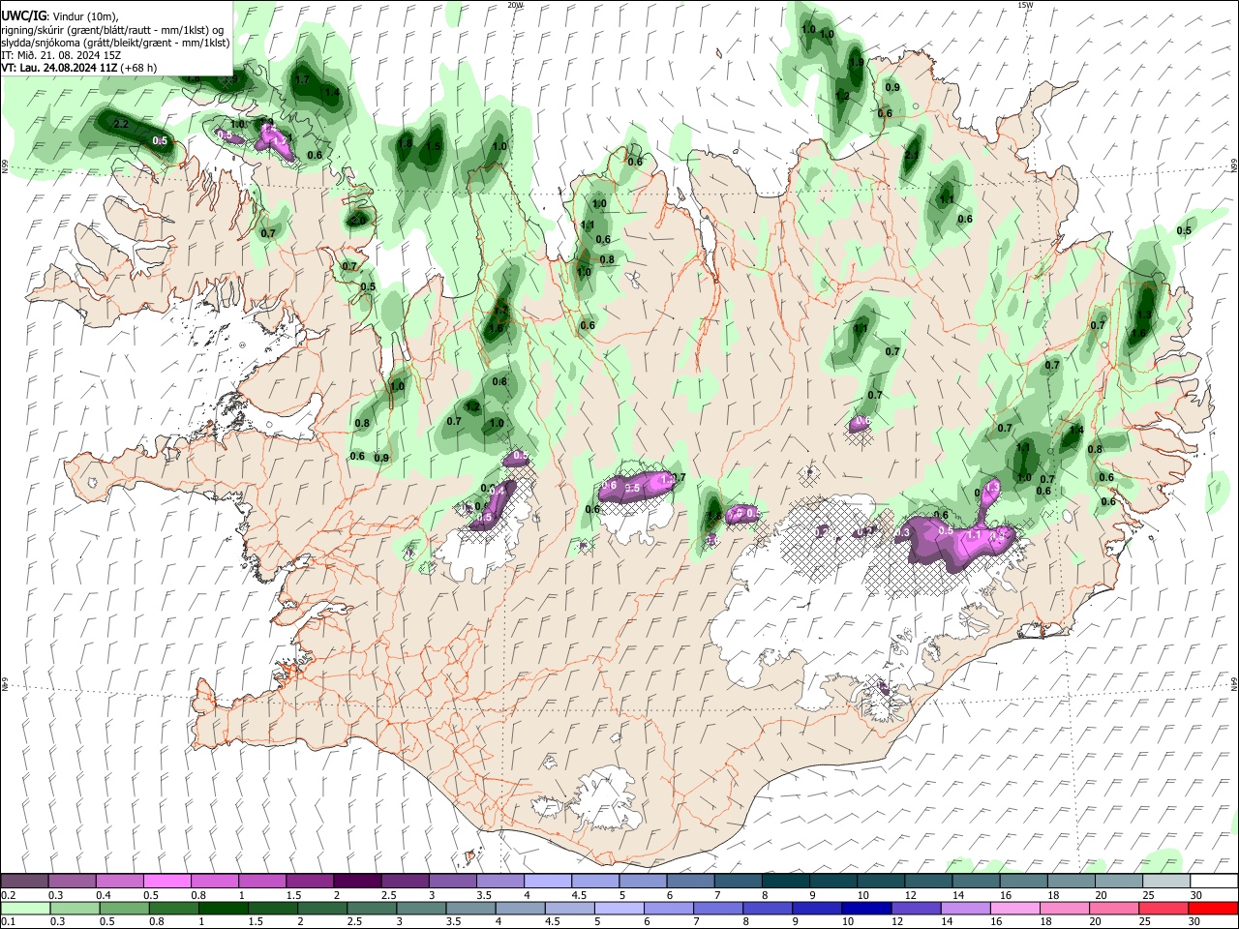Click the 'VT: Lau. 24.08.2024 11Z (+68 h)' line

point(79,68)
